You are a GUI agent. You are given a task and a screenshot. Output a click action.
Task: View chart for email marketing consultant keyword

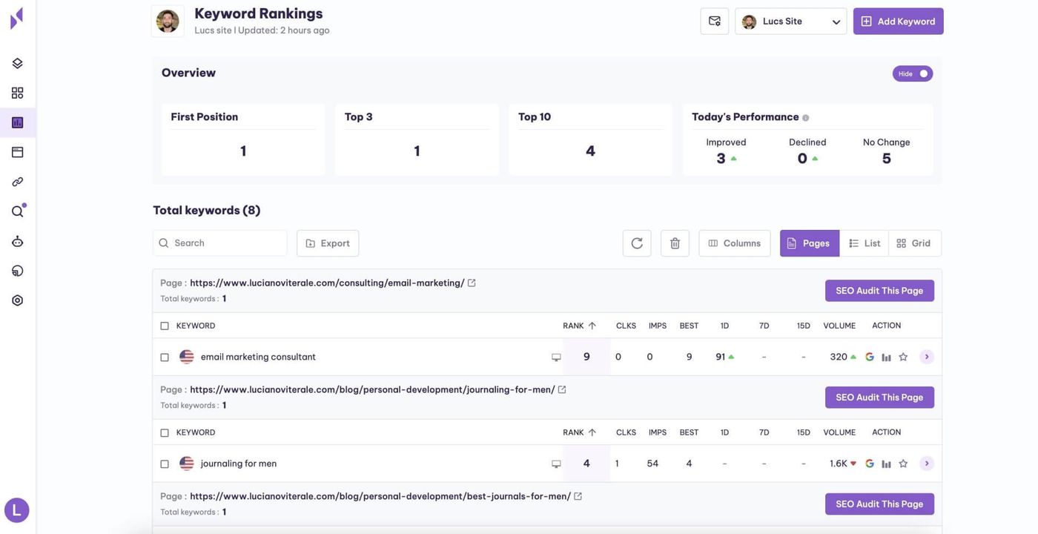[886, 357]
